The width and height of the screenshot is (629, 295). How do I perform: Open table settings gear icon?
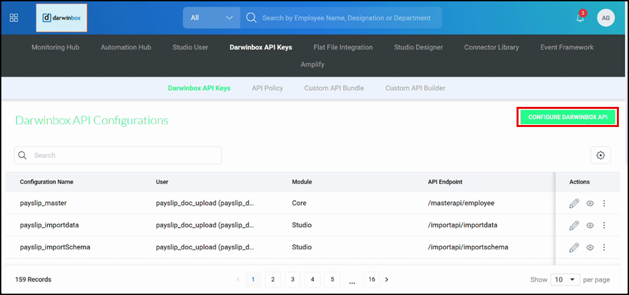coord(601,155)
